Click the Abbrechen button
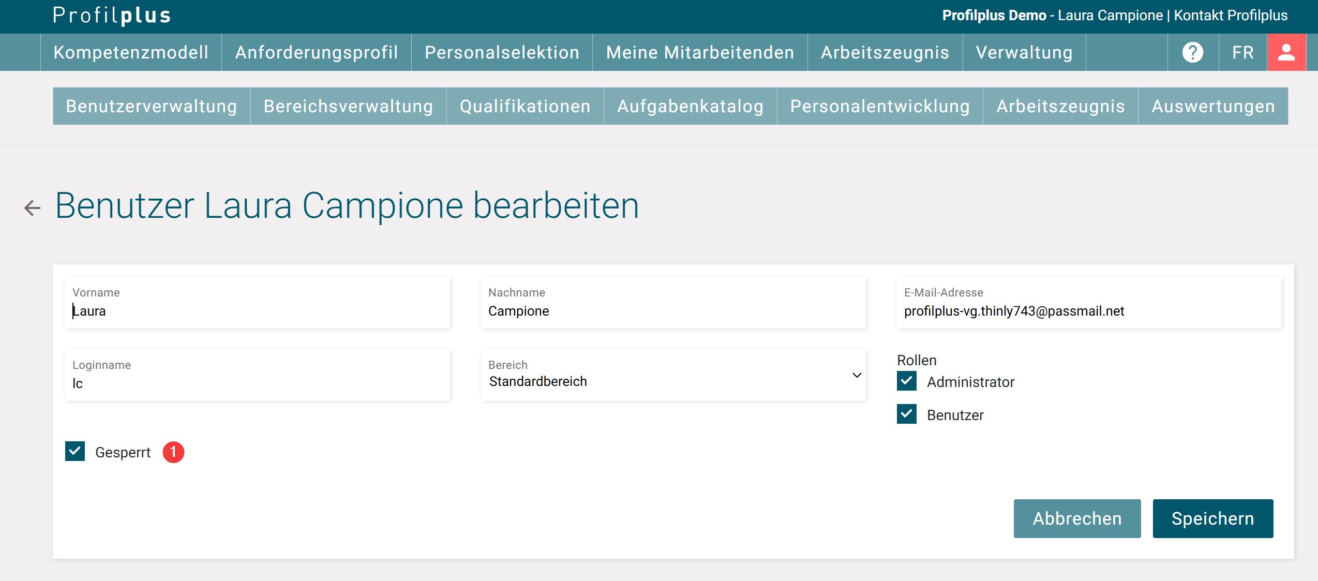1318x581 pixels. click(x=1077, y=518)
